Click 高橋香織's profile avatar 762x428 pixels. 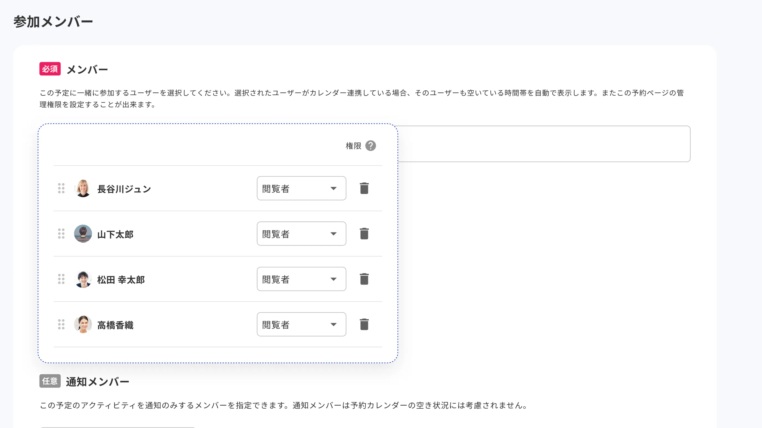point(83,324)
